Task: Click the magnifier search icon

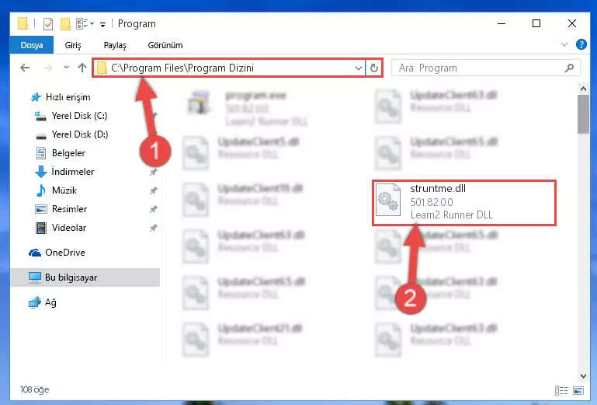Action: tap(569, 68)
